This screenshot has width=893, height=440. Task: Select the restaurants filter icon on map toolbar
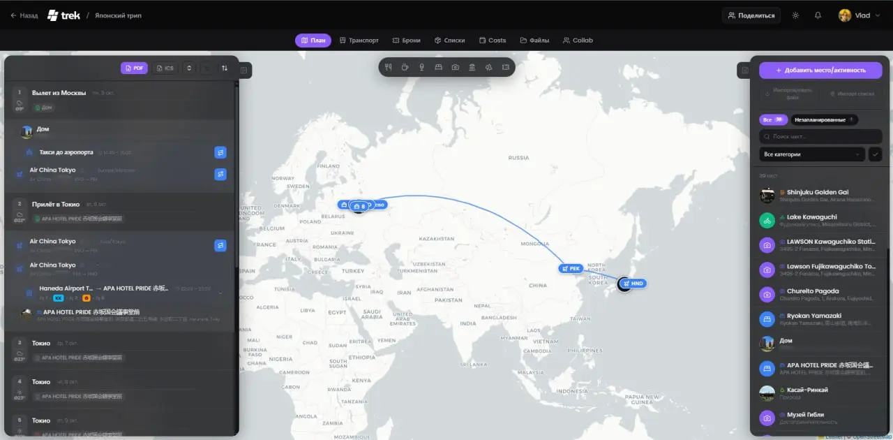(389, 67)
